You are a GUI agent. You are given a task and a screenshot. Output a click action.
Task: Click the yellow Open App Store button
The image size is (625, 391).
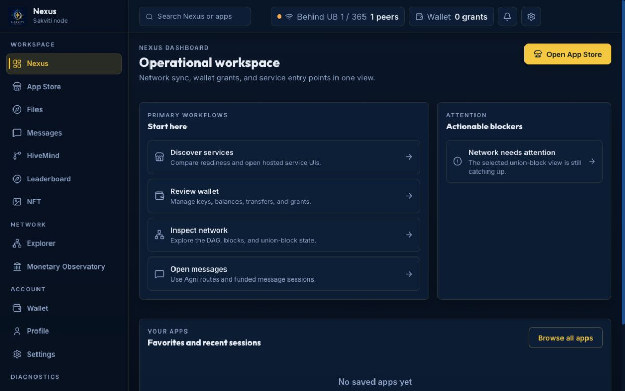(568, 54)
